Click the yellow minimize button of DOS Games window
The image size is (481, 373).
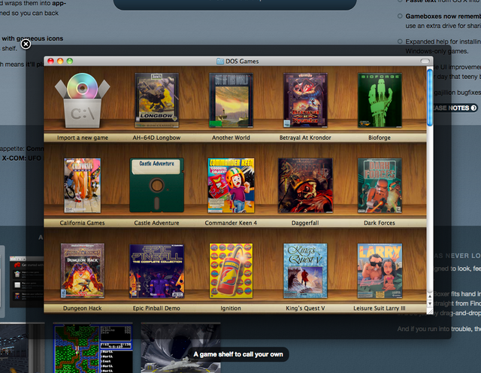click(x=60, y=61)
